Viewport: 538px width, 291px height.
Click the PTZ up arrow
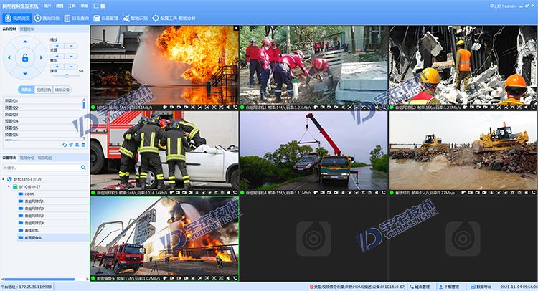[25, 42]
